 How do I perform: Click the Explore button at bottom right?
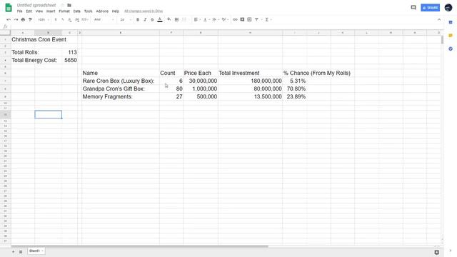click(x=436, y=252)
